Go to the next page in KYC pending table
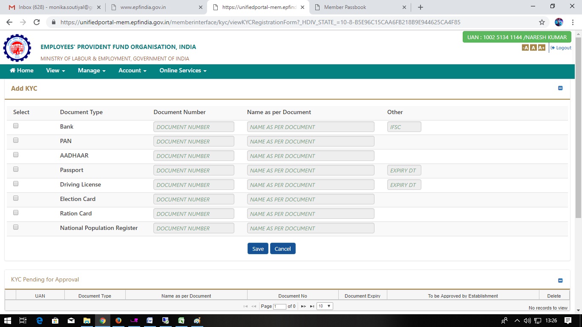 (x=303, y=306)
